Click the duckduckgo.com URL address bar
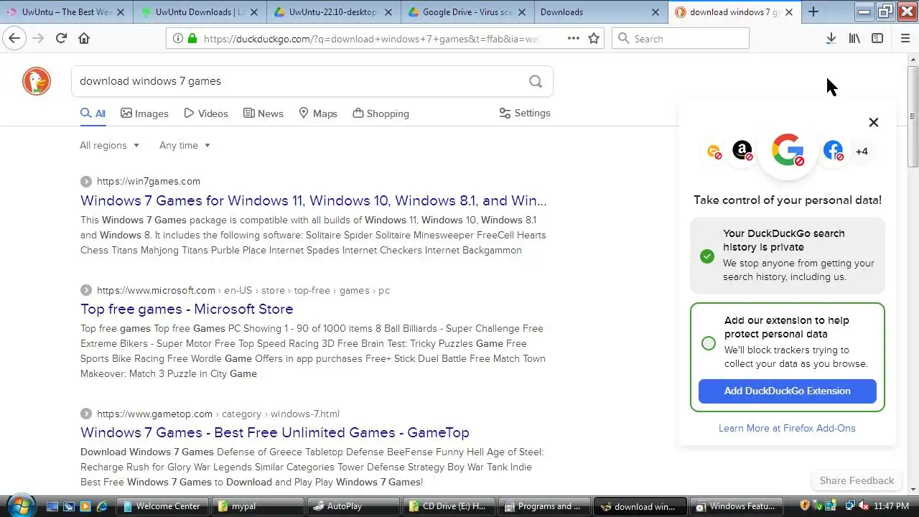 click(x=372, y=39)
